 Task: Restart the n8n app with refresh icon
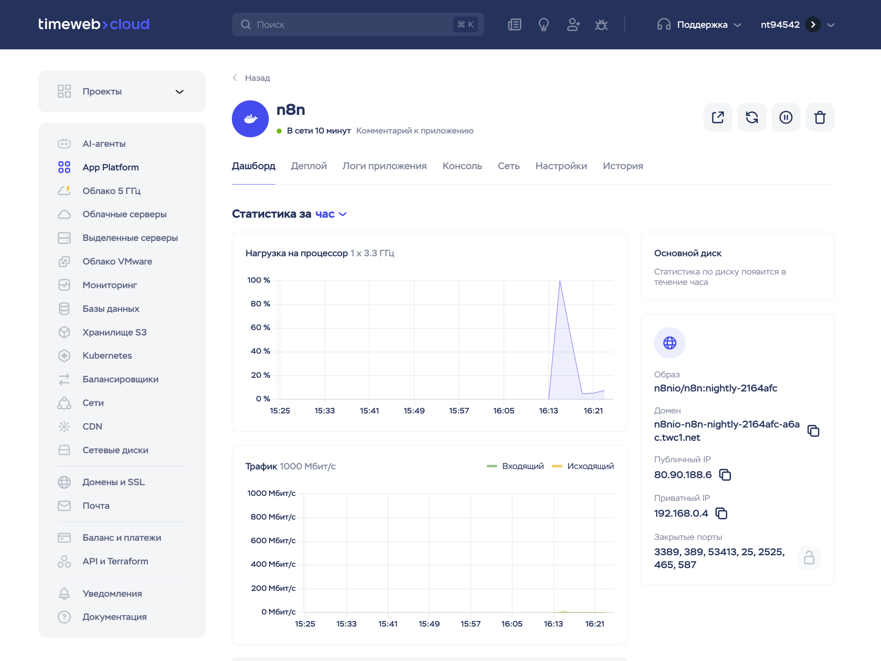click(x=752, y=117)
